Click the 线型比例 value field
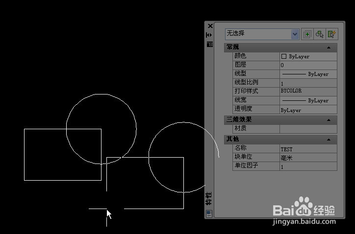Screen dimensions: 355x234 coord(308,83)
